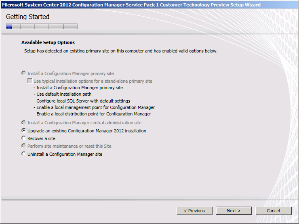
Task: Check Use typical installation options checkbox
Action: point(30,81)
